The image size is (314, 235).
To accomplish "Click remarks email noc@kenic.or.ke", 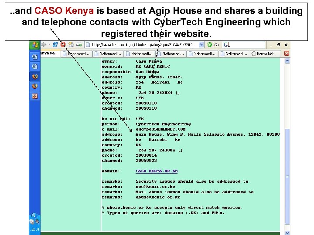I will pos(155,187).
